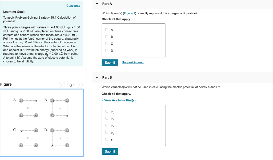Viewport: 273px width, 160px height.
Task: Check answer option C in Part A
Action: pos(106,43)
